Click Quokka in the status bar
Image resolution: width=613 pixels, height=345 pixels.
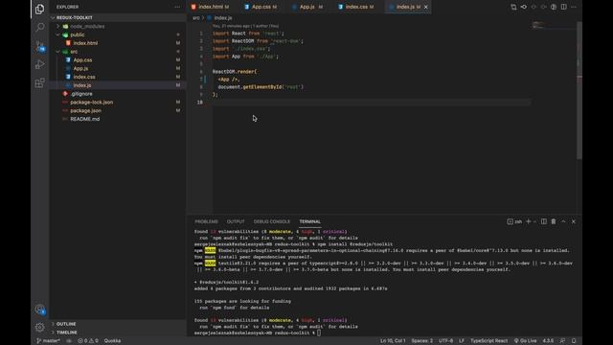tap(112, 341)
